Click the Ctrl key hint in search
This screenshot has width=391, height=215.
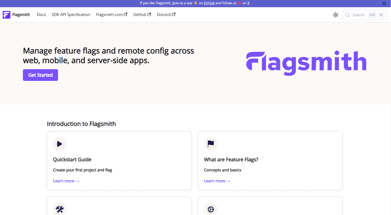(372, 15)
